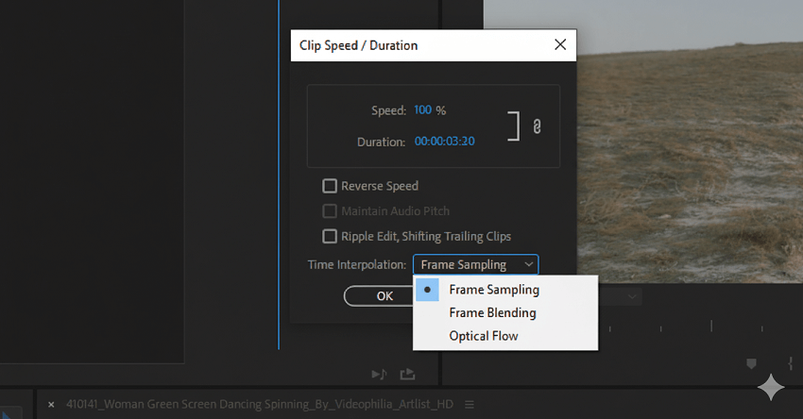This screenshot has height=419, width=803.
Task: Open the sequence tab panel menu icon
Action: pyautogui.click(x=470, y=405)
